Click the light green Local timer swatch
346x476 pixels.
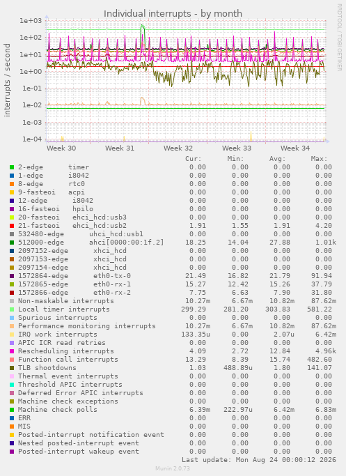coord(12,309)
